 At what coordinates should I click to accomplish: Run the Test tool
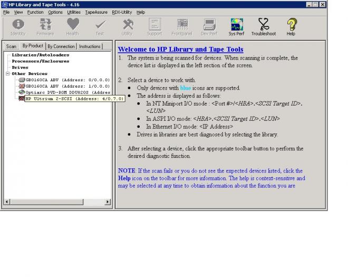click(x=100, y=27)
